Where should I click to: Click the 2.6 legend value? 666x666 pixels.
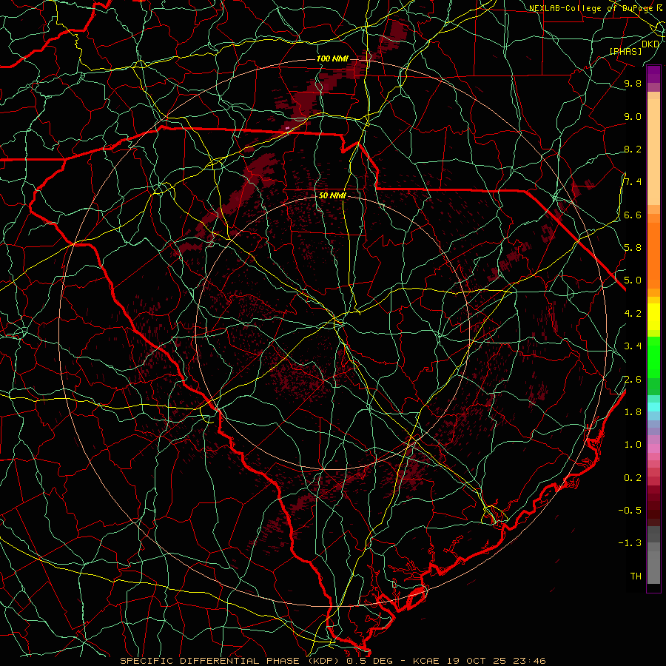(633, 379)
